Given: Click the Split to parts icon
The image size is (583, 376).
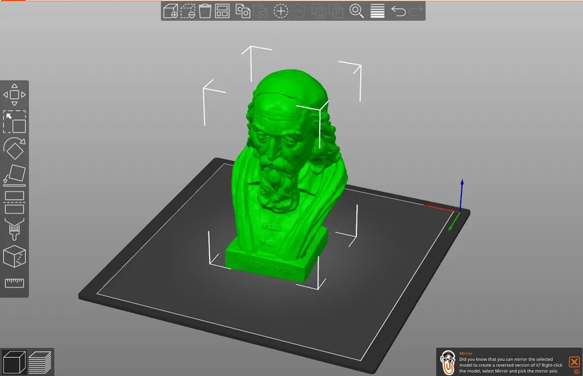Looking at the screenshot, I should point(336,11).
